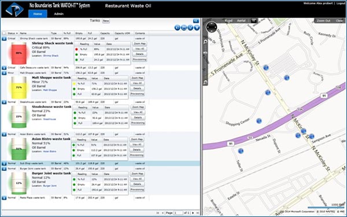Expand the Sub Shop waste tank row
Image resolution: width=347 pixels, height=217 pixels.
click(x=4, y=163)
